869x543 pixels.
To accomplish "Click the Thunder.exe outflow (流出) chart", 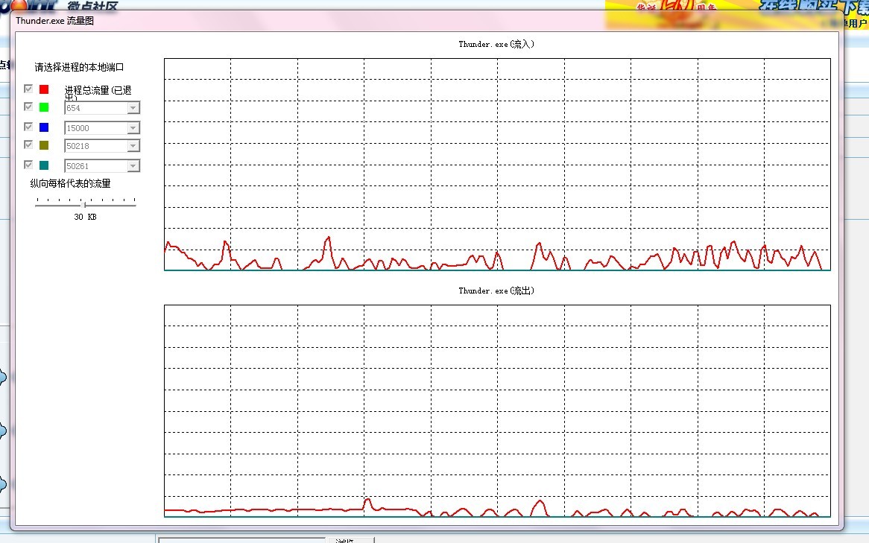I will coord(496,410).
